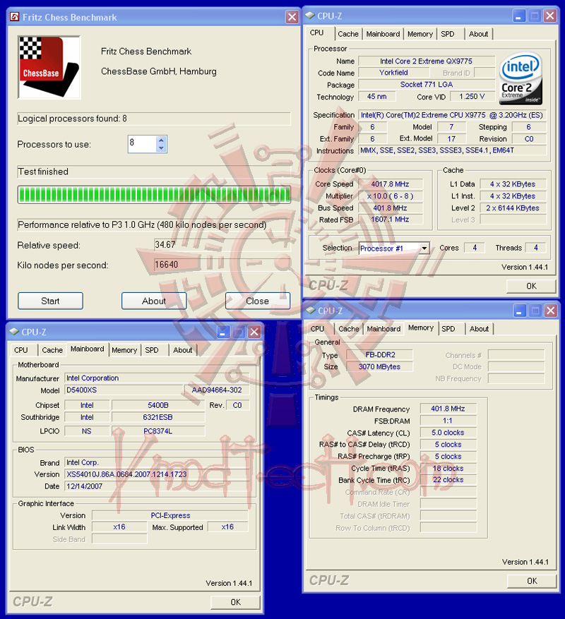Click the green benchmark progress bar
This screenshot has width=565, height=619.
[154, 195]
